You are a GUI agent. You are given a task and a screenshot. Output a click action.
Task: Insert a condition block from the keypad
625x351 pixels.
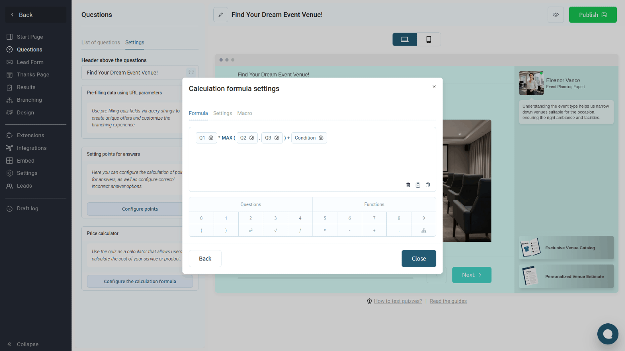click(423, 230)
